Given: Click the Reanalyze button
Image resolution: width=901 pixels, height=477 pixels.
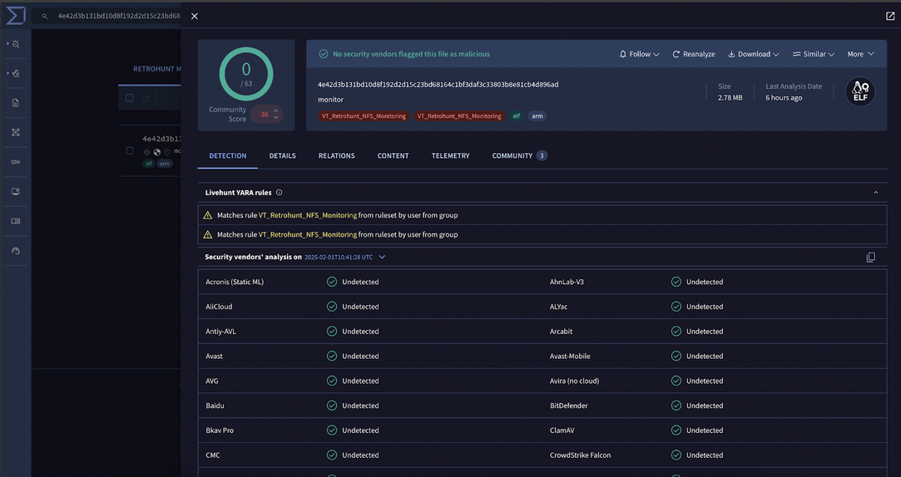Looking at the screenshot, I should (x=693, y=54).
